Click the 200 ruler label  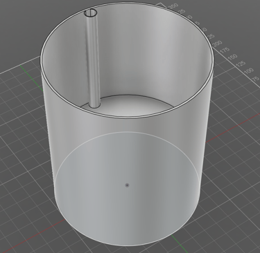coord(217,44)
